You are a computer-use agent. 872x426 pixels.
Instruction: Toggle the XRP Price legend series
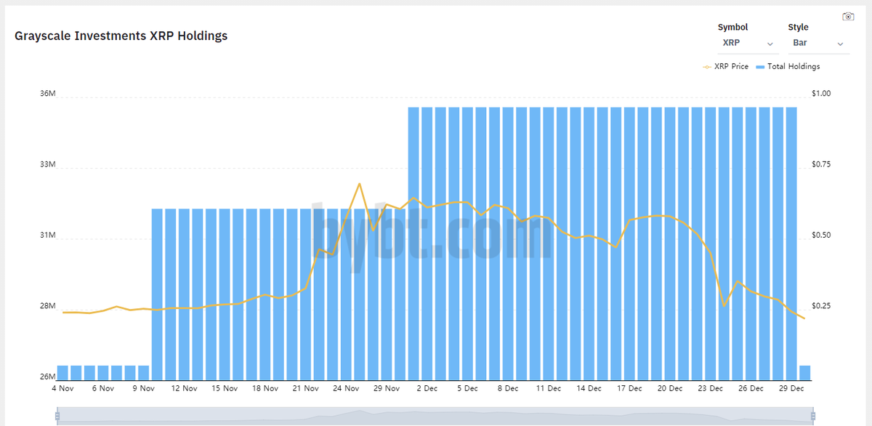pos(725,66)
